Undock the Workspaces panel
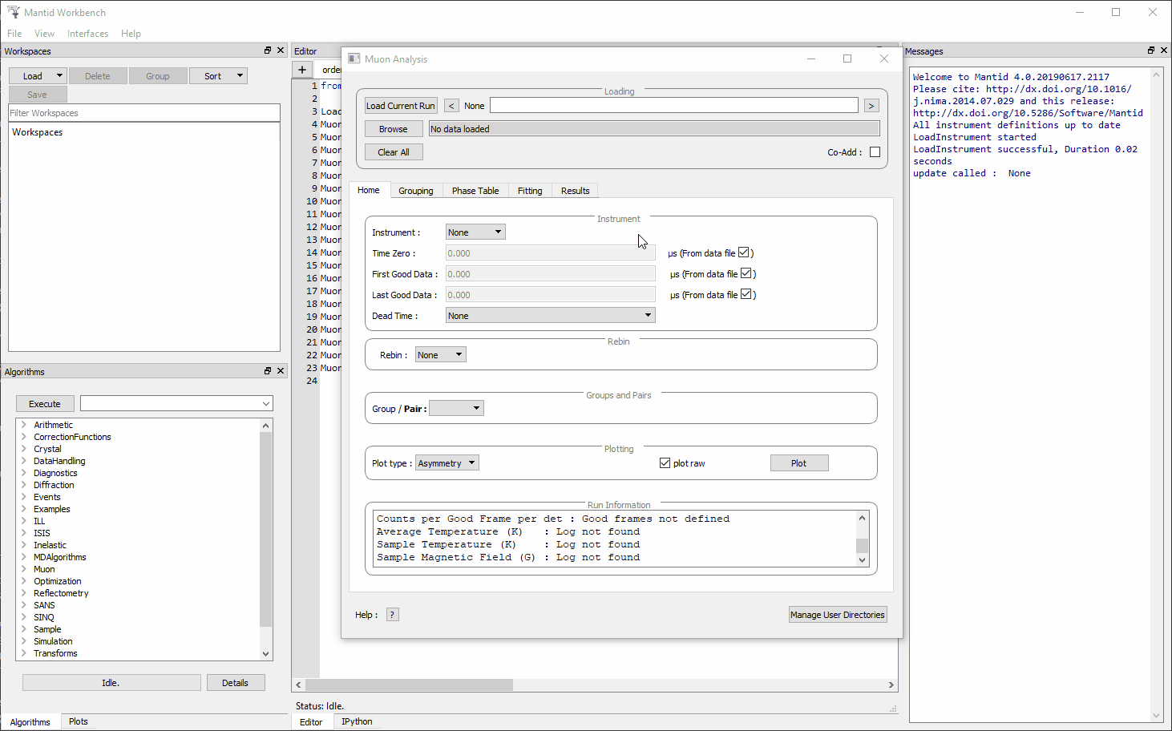Image resolution: width=1172 pixels, height=731 pixels. pos(267,50)
